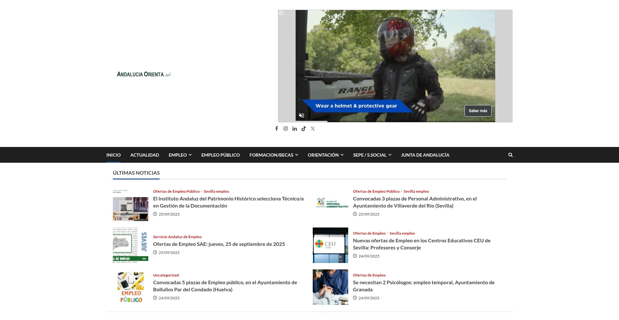Open the Bollullos Par del Condado article

pos(225,286)
